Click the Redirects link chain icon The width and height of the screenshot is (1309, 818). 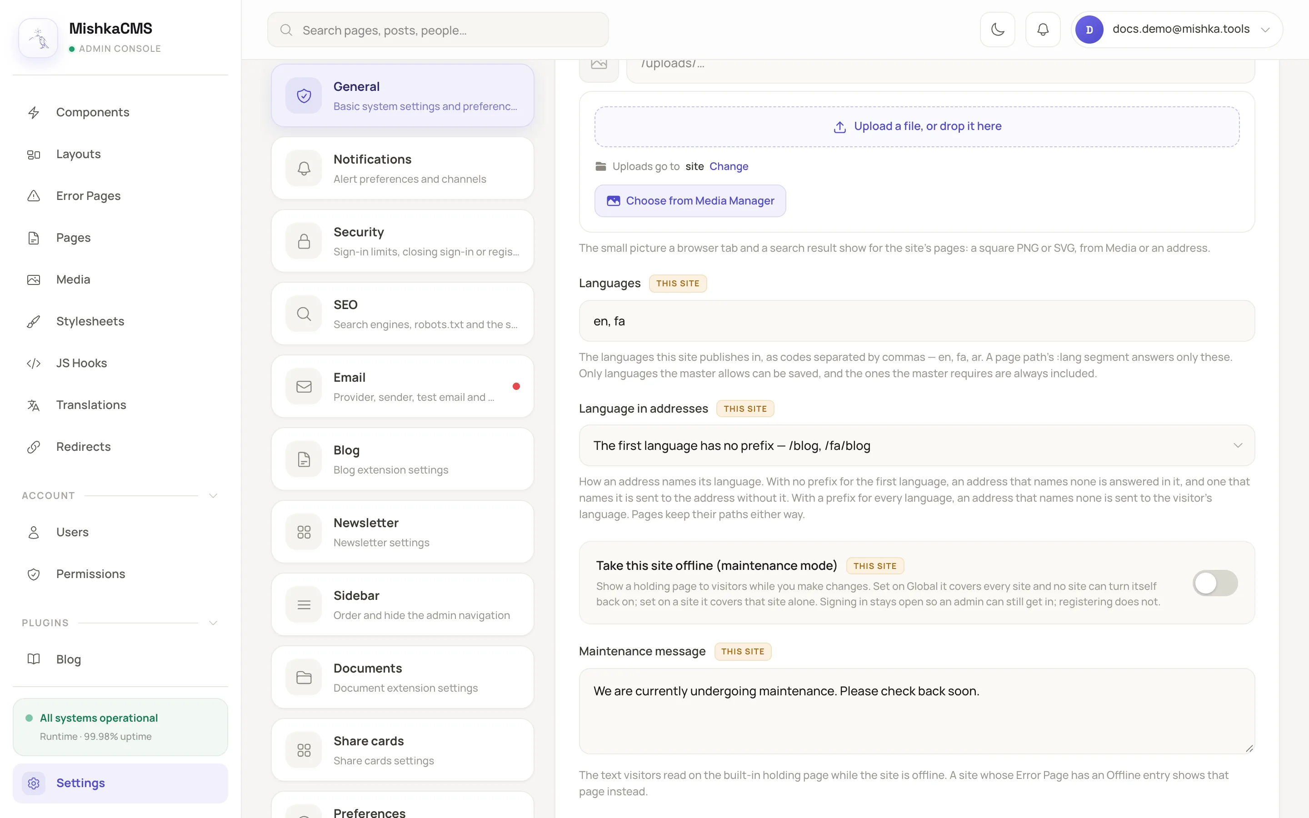[x=34, y=447]
